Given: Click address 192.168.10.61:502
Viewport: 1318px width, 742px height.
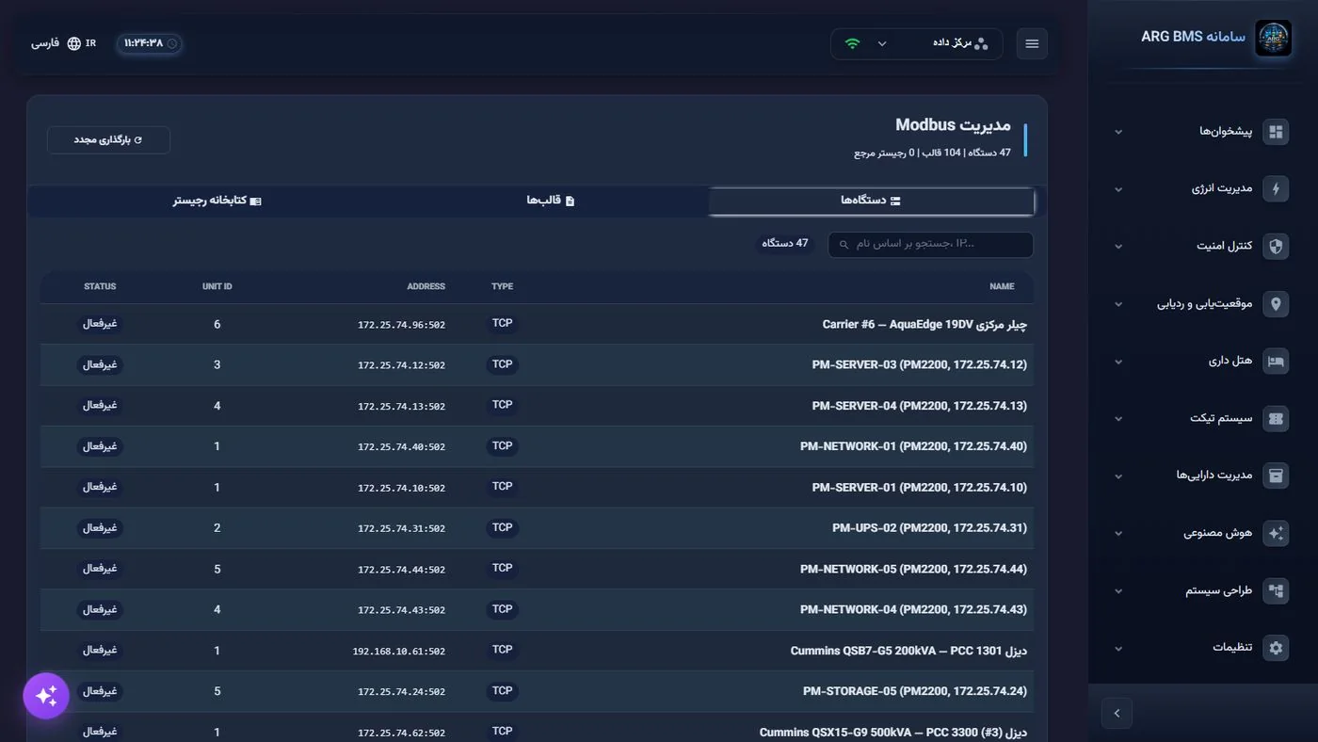Looking at the screenshot, I should pyautogui.click(x=399, y=651).
